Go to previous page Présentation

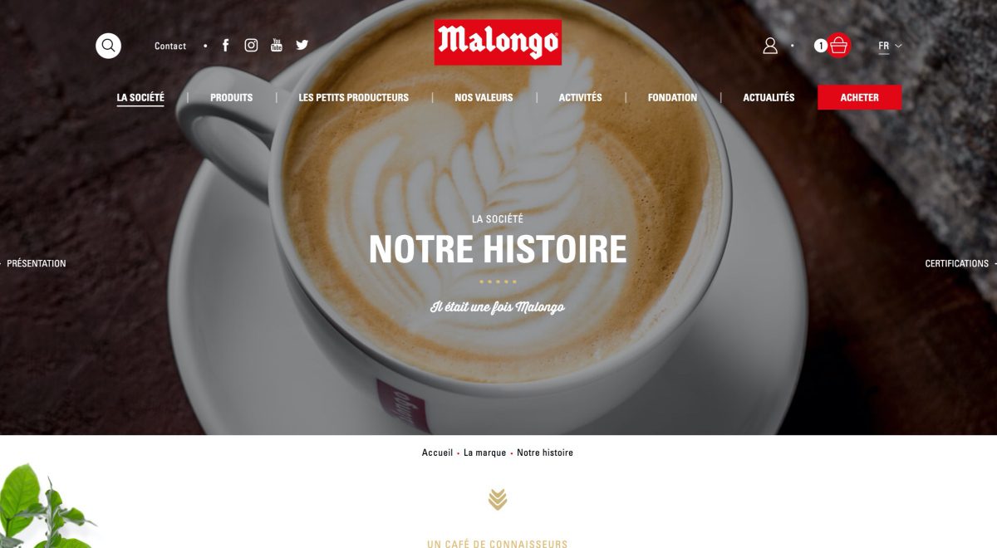[x=36, y=263]
